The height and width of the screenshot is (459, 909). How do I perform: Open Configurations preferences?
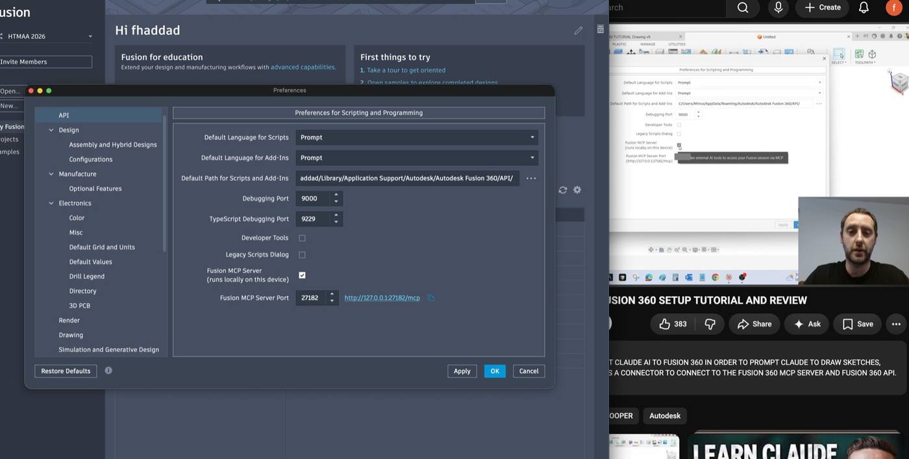[91, 160]
